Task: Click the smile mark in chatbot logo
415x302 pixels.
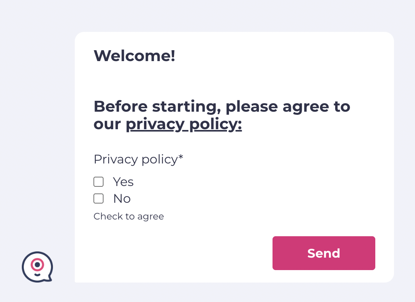Action: click(x=37, y=274)
